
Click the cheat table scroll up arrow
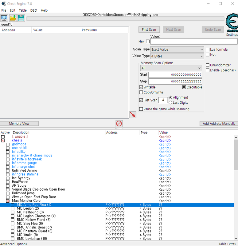pos(236,137)
